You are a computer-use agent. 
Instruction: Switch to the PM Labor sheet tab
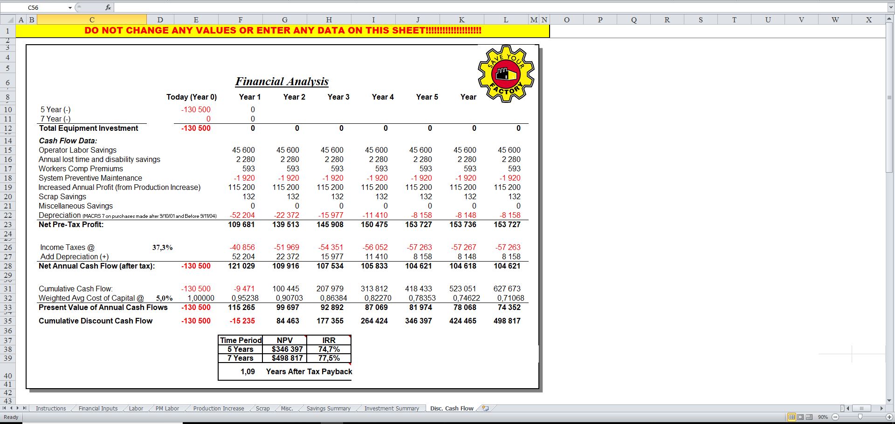(167, 408)
